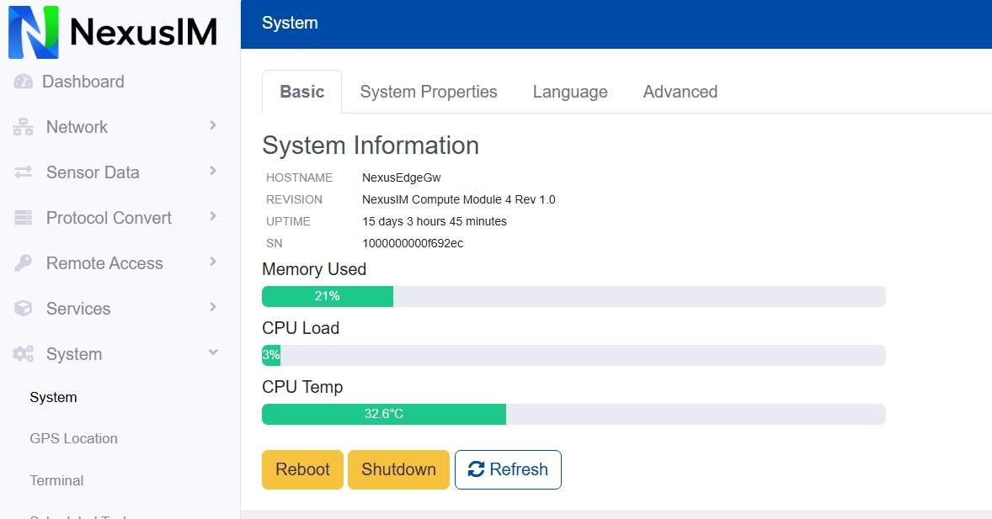Click the System parent menu label
The height and width of the screenshot is (519, 992).
(x=74, y=355)
